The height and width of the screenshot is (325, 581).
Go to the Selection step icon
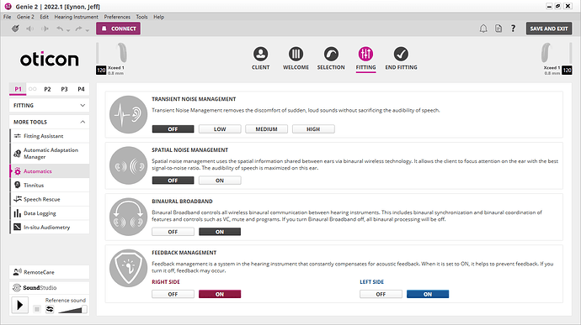click(x=331, y=54)
